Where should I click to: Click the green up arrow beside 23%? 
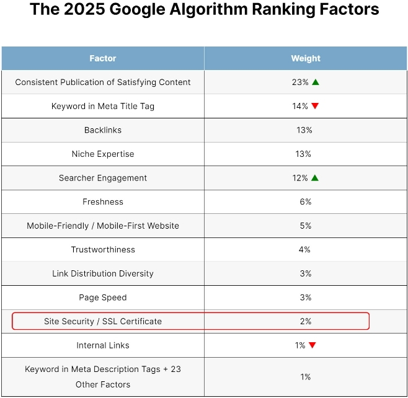click(316, 82)
